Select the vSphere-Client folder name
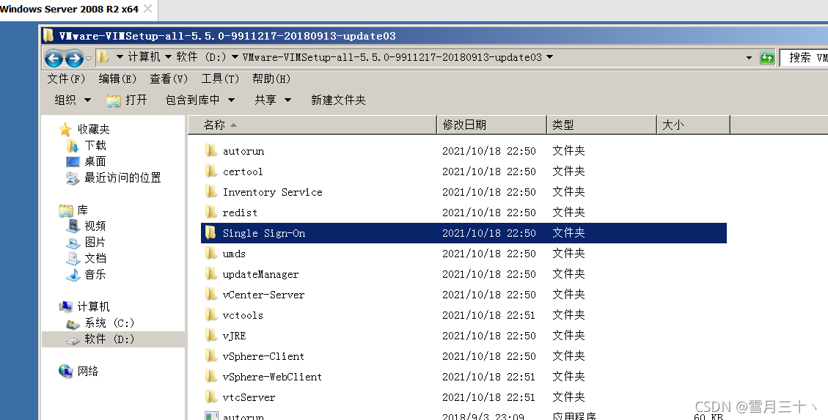Image resolution: width=828 pixels, height=420 pixels. click(263, 357)
